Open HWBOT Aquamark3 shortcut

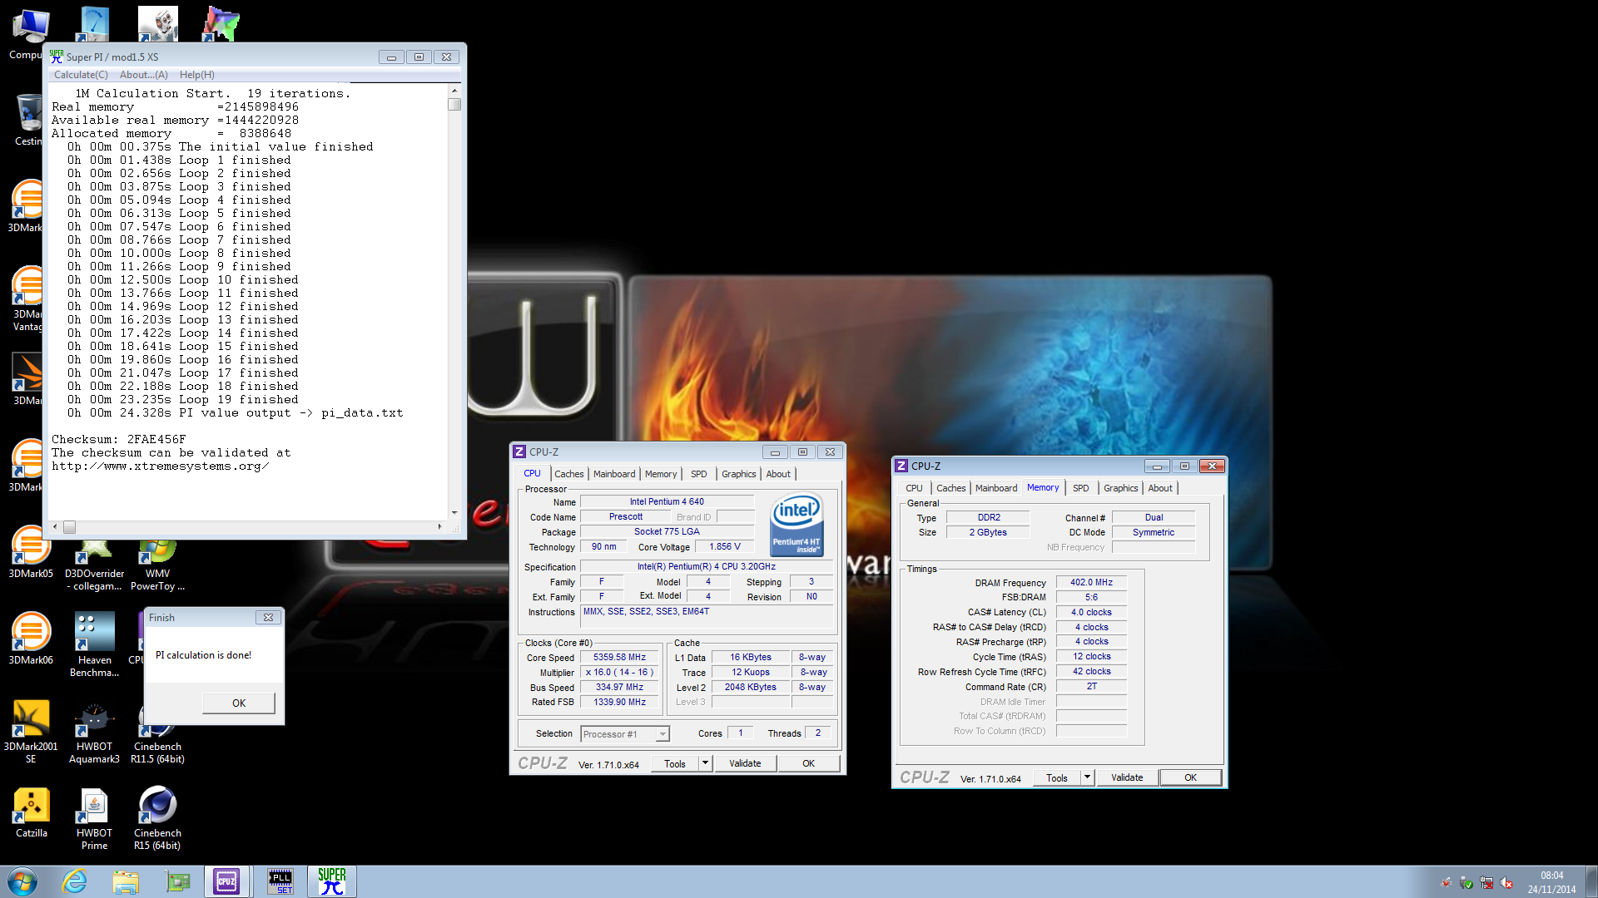click(94, 732)
